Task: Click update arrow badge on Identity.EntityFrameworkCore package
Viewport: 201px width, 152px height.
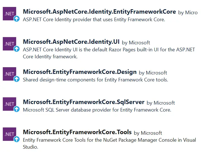Action: 17,19
